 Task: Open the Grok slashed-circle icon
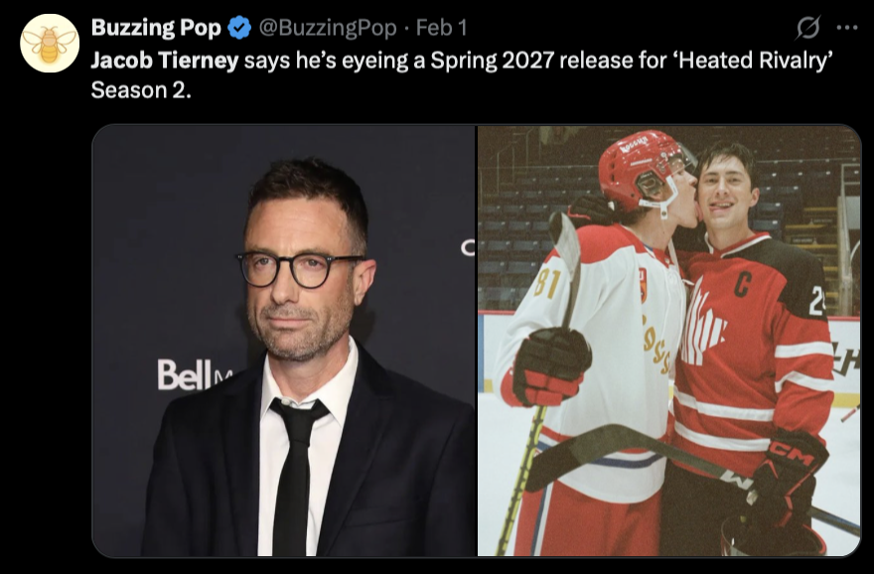[807, 27]
